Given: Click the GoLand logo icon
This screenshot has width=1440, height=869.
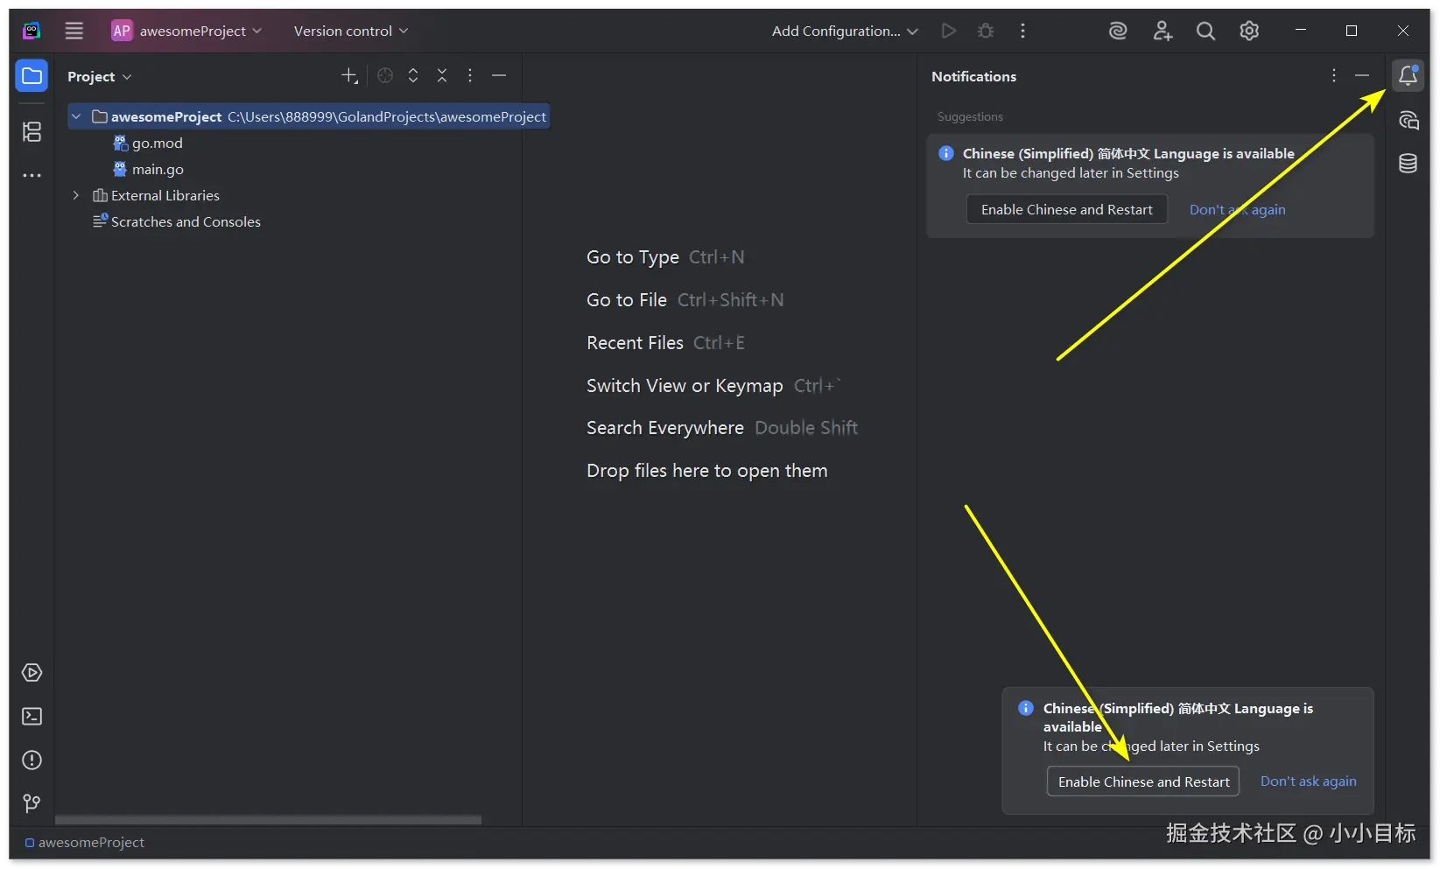Looking at the screenshot, I should tap(32, 31).
